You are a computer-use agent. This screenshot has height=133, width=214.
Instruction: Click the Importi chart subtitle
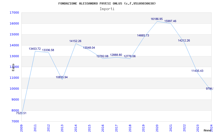(107, 9)
